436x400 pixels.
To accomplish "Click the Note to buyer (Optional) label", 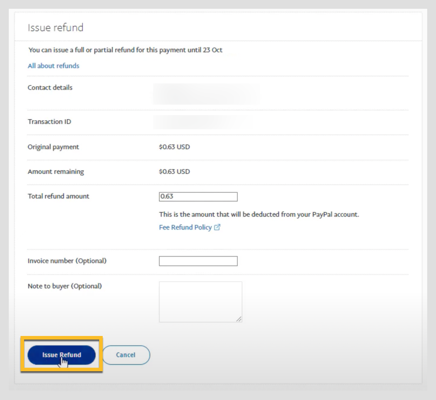I will (65, 286).
